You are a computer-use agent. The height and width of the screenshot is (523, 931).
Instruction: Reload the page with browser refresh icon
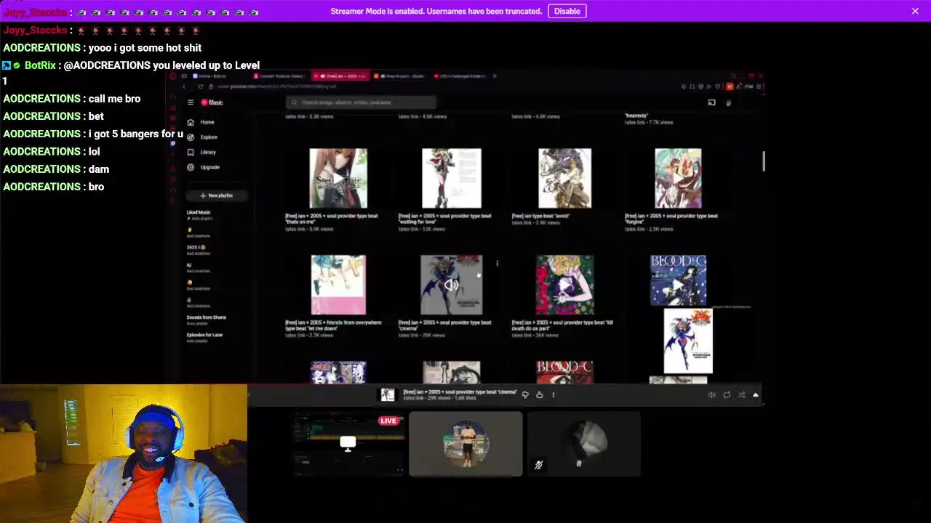pyautogui.click(x=201, y=86)
